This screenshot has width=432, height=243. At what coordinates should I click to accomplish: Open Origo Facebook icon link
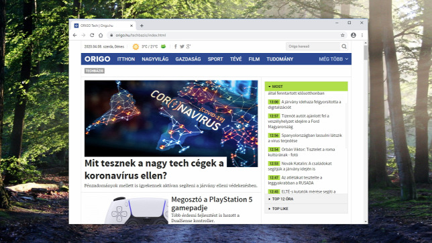176,46
